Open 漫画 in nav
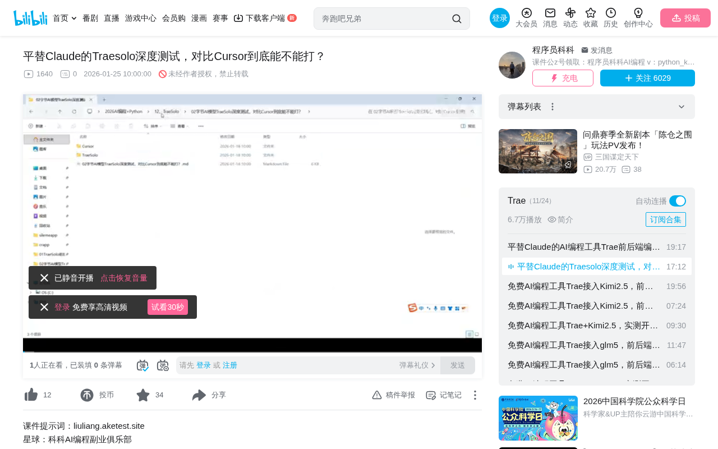The width and height of the screenshot is (718, 449). (x=199, y=18)
